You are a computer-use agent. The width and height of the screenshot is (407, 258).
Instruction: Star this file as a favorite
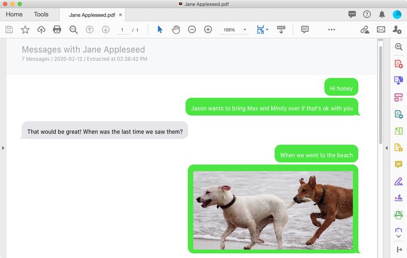pos(25,30)
